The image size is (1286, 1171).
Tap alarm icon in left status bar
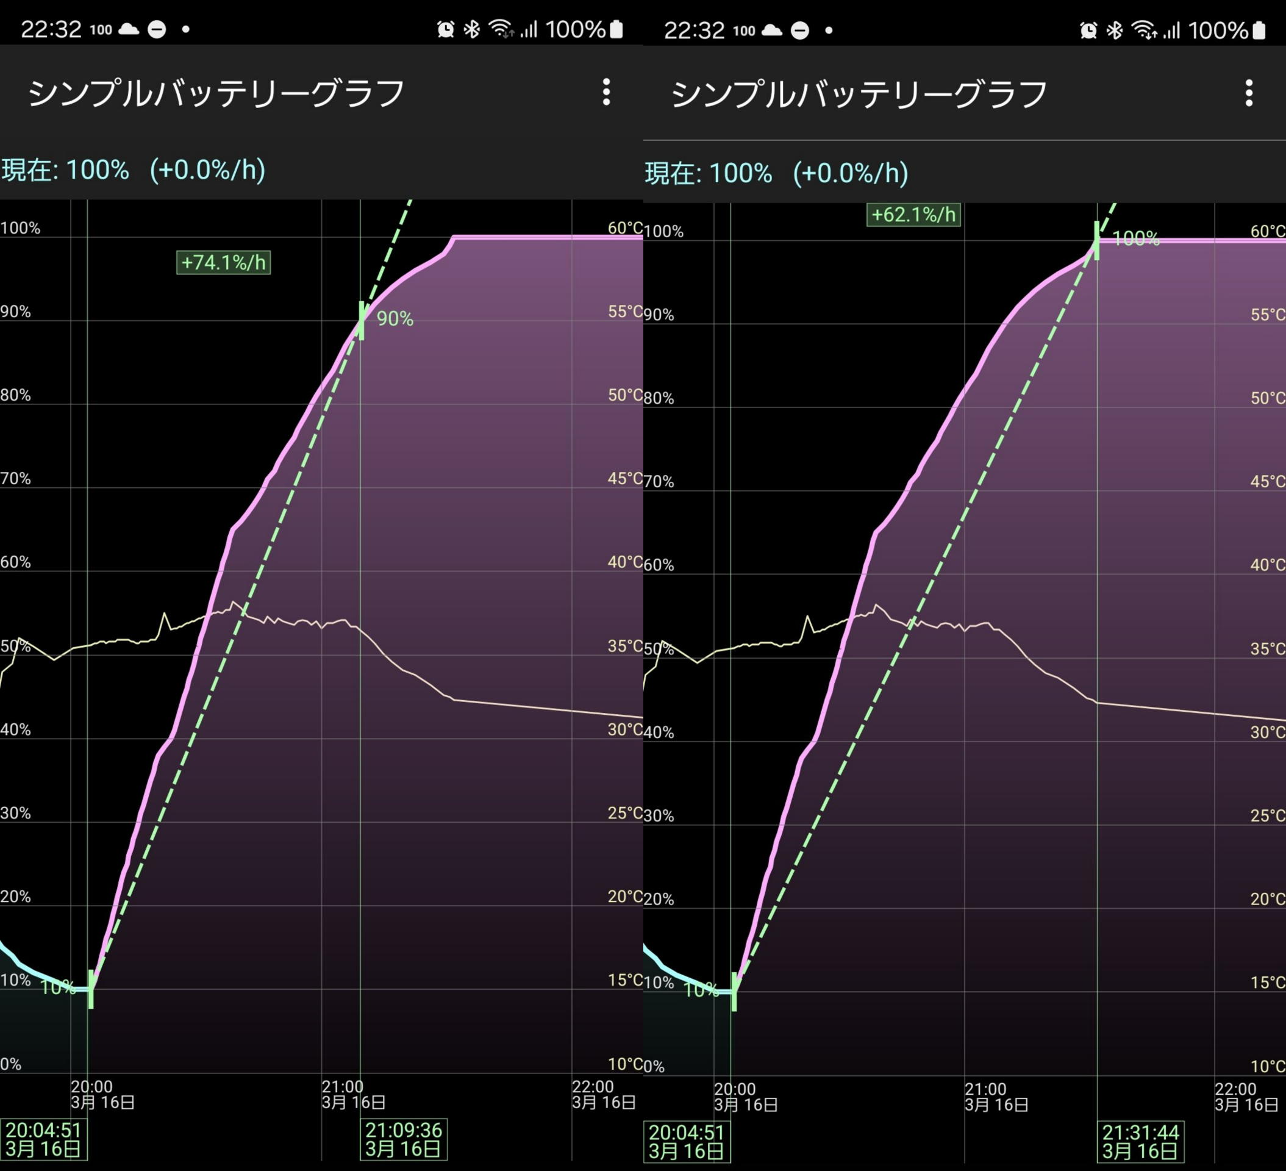pos(445,29)
